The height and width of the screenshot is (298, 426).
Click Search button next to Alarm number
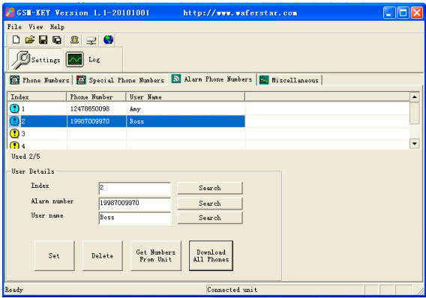pos(210,203)
